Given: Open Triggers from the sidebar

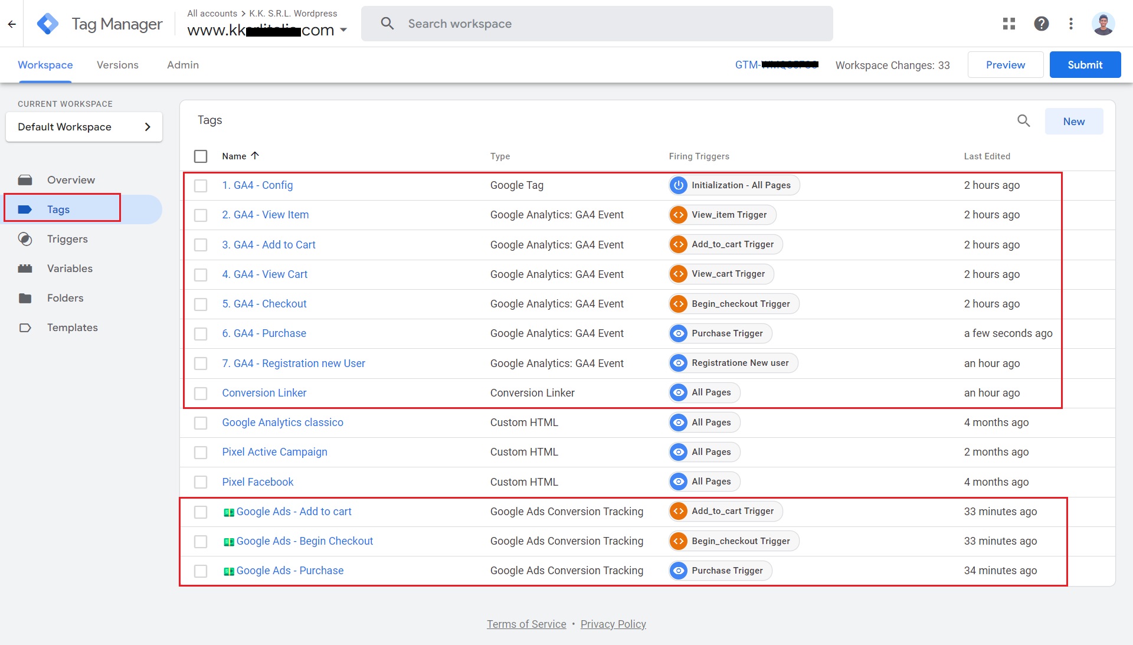Looking at the screenshot, I should (x=67, y=239).
